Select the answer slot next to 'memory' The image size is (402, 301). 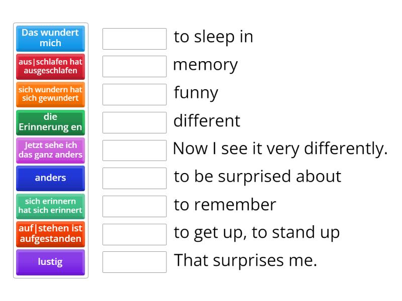[134, 66]
